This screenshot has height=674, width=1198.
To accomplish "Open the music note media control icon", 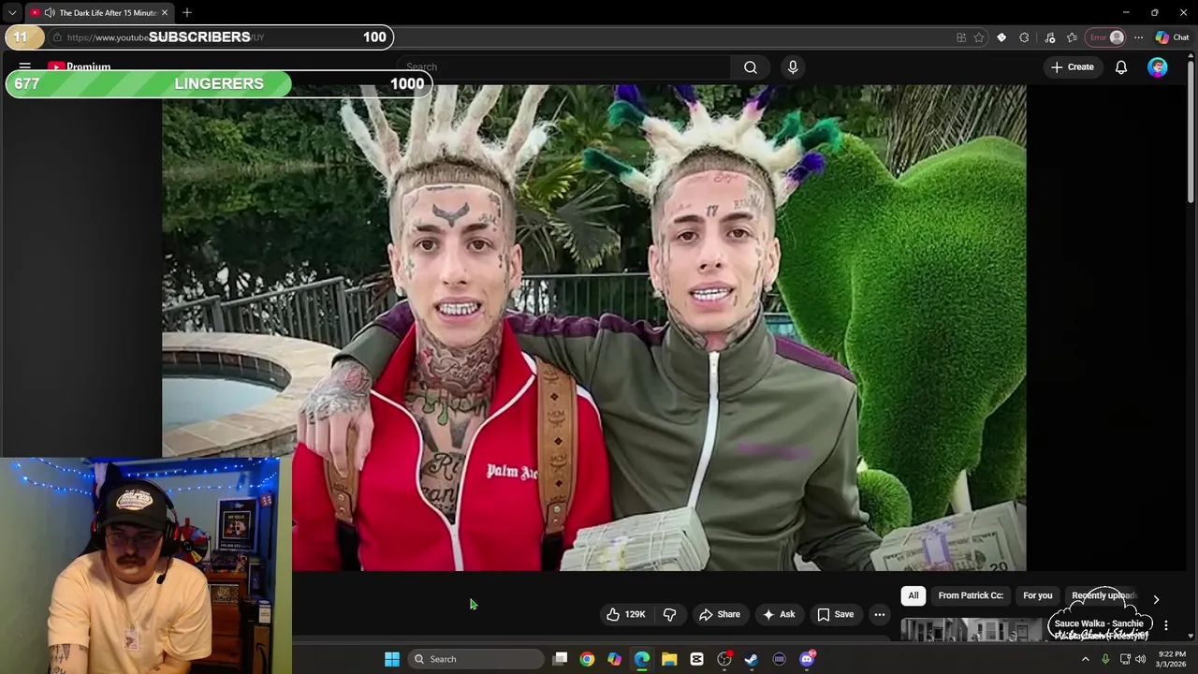I will coord(1049,37).
